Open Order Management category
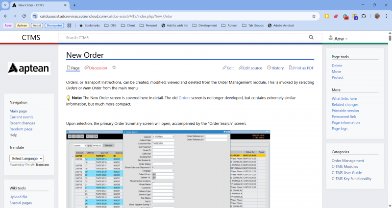The width and height of the screenshot is (392, 208). point(348,161)
